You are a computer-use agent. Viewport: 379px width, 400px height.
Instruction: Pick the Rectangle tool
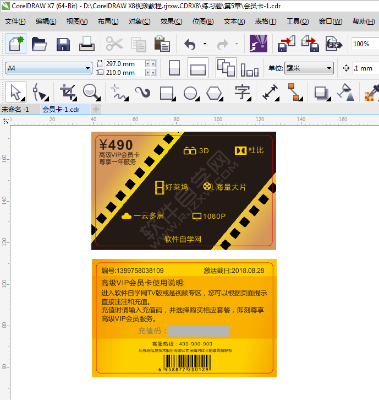pos(167,92)
